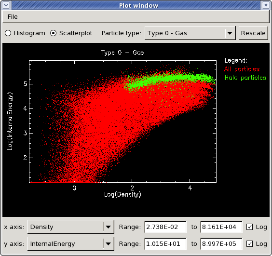Select the Scatterplot radio button

pos(53,33)
